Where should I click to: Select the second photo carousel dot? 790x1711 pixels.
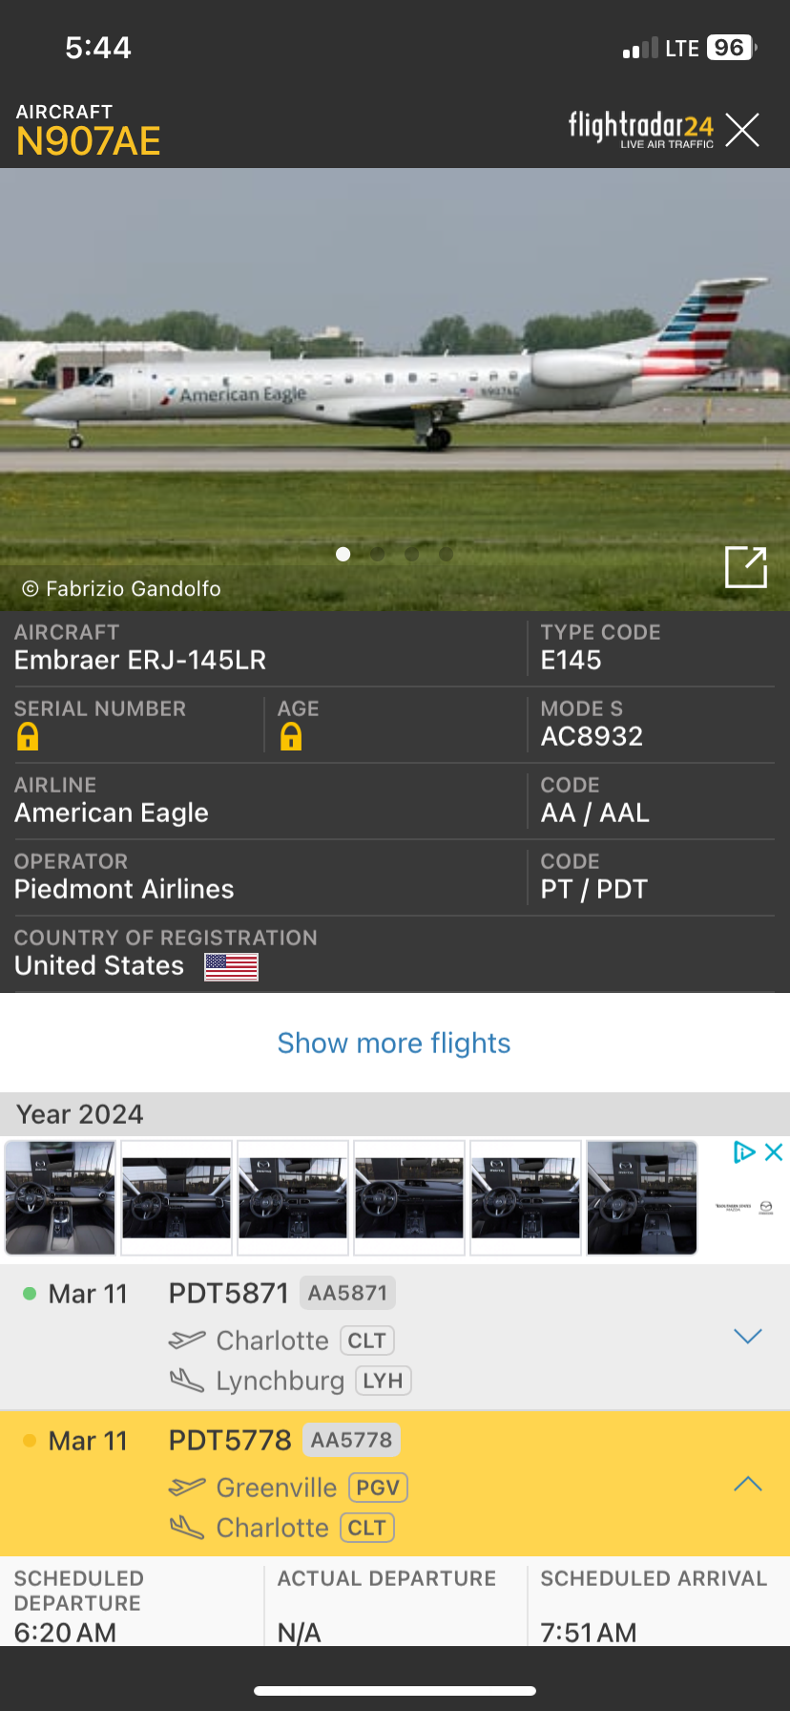point(378,554)
